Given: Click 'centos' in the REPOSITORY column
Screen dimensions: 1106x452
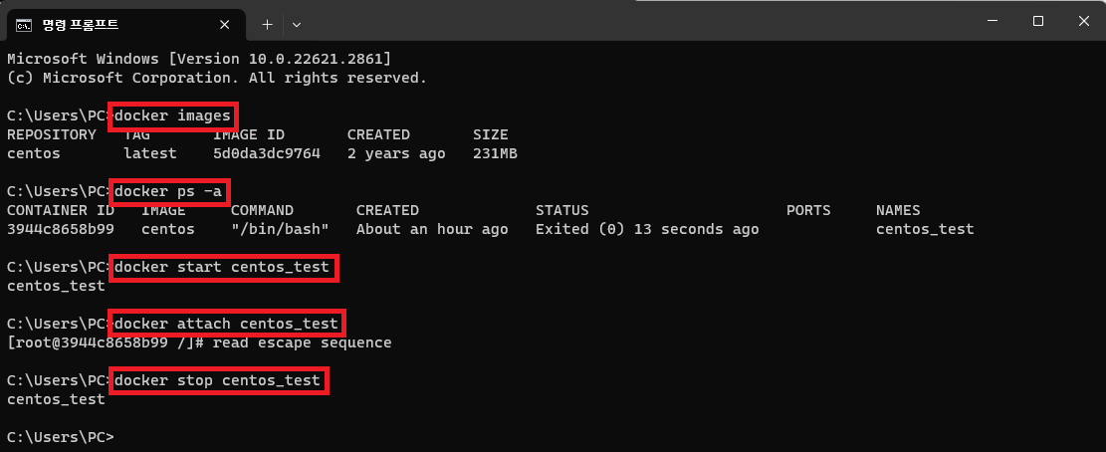Looking at the screenshot, I should tap(33, 153).
